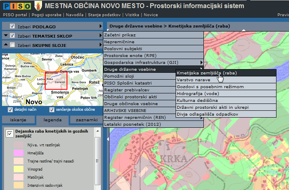Open the 'zaznamki' tab
Image resolution: width=289 pixels, height=190 pixels.
click(x=86, y=120)
